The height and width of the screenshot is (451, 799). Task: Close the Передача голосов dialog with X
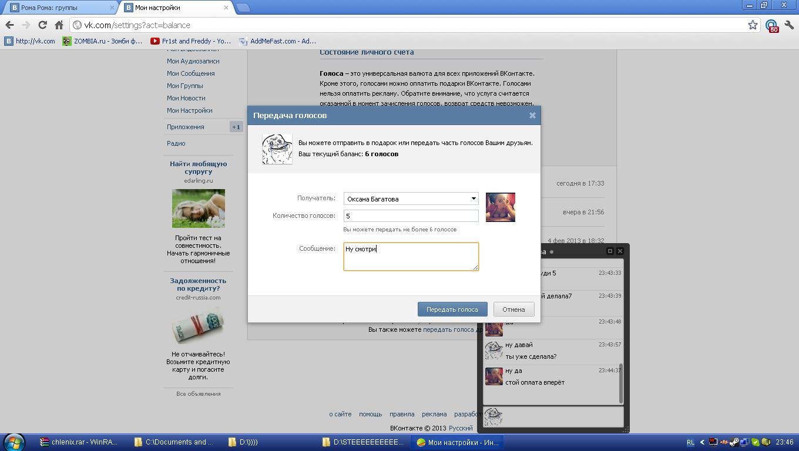point(532,115)
